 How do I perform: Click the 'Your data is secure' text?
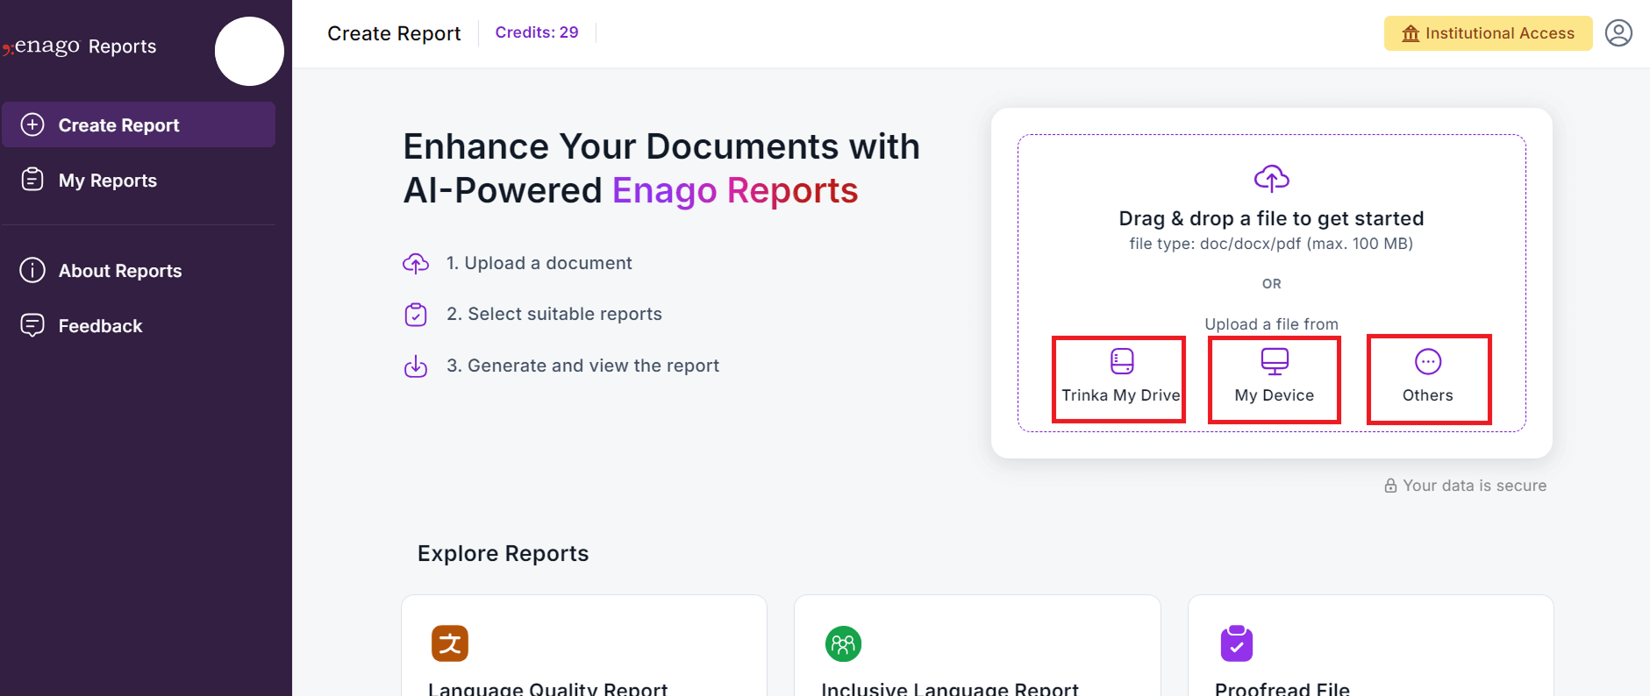[x=1475, y=486]
